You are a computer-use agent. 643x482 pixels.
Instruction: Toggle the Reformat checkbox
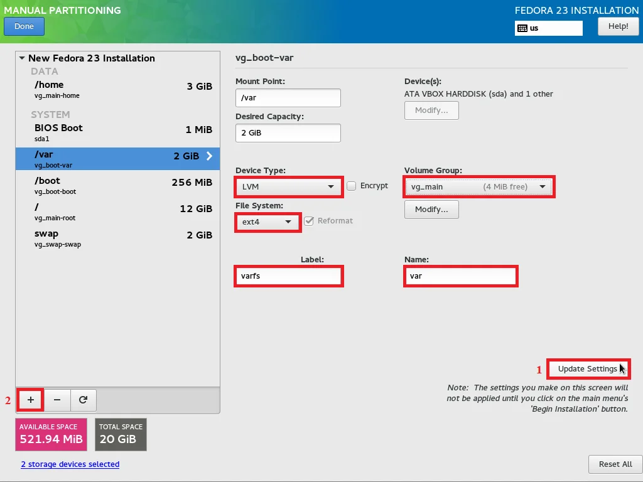coord(309,221)
